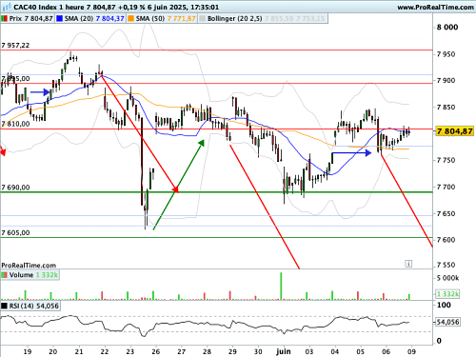Click the date 26 on the time axis
Image resolution: width=476 pixels, height=357 pixels.
(156, 351)
